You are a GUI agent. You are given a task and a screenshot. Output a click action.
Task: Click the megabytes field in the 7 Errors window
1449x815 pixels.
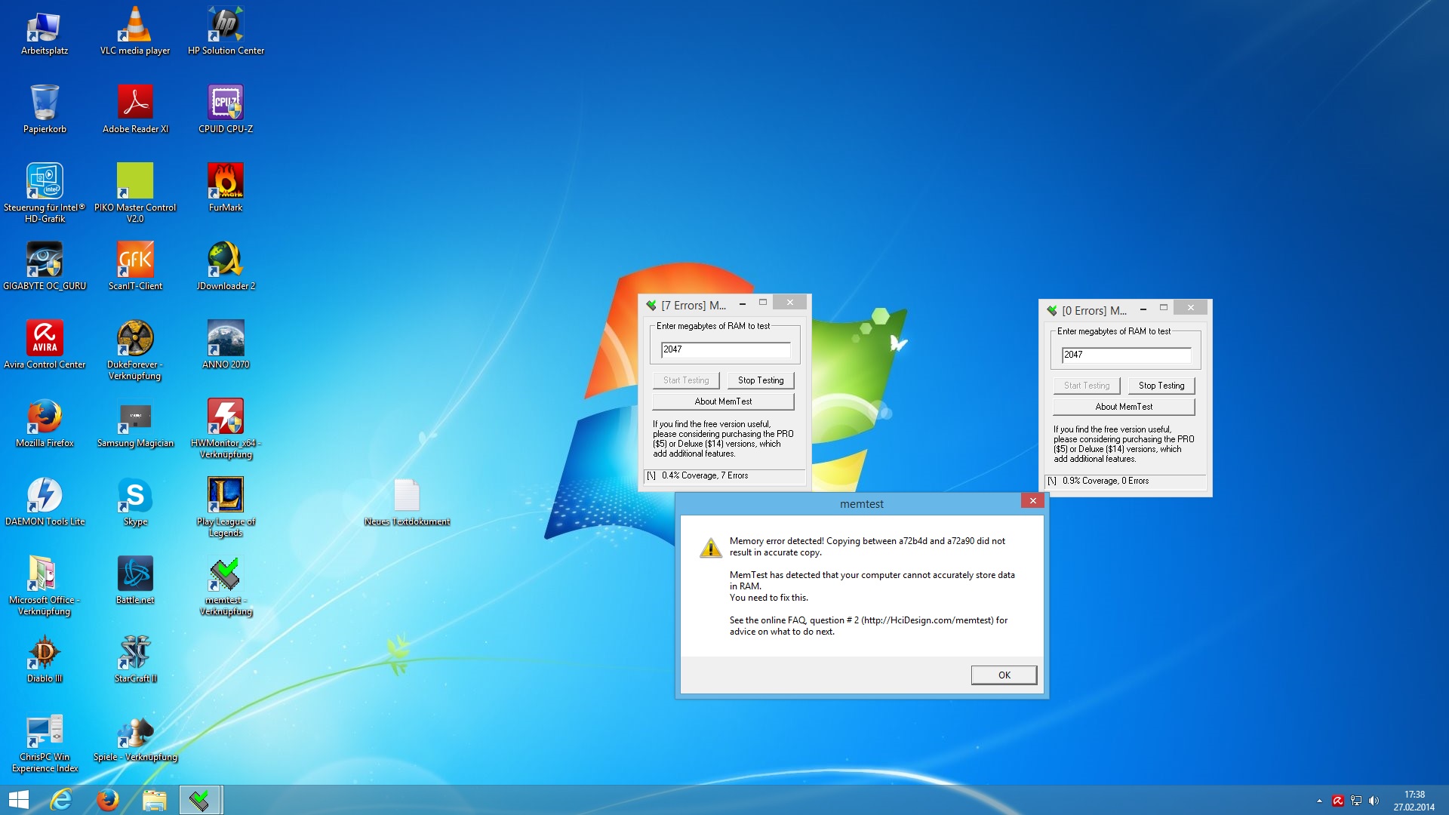point(725,349)
